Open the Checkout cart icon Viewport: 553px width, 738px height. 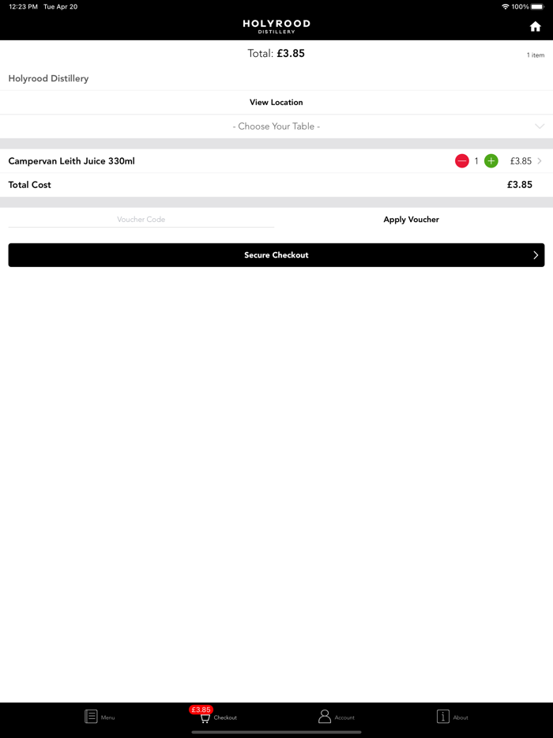pos(205,718)
